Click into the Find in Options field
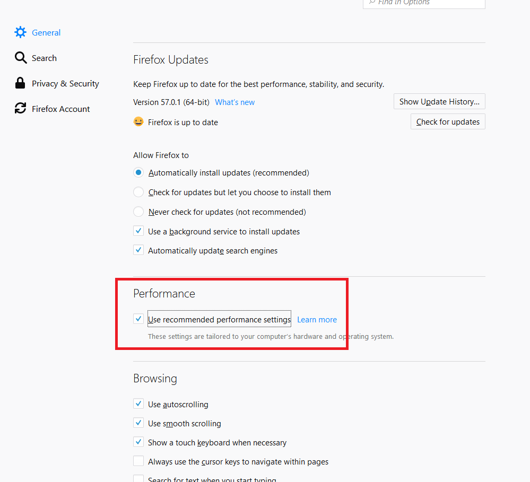The height and width of the screenshot is (482, 530). tap(424, 3)
